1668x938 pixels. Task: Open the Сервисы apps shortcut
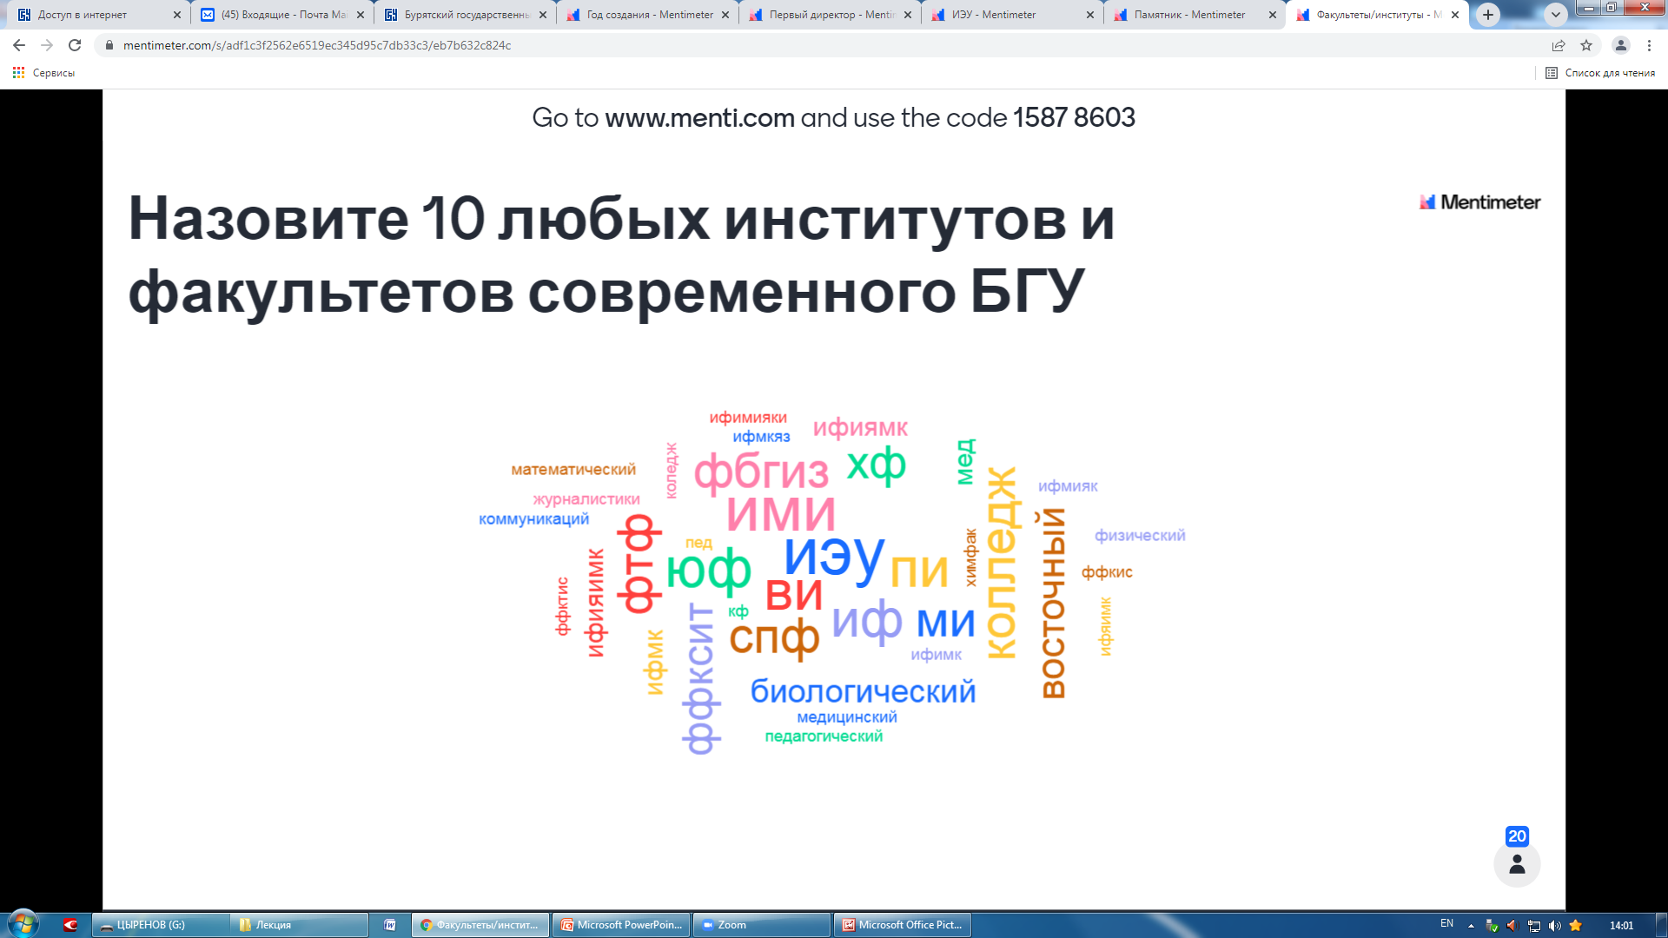click(43, 73)
